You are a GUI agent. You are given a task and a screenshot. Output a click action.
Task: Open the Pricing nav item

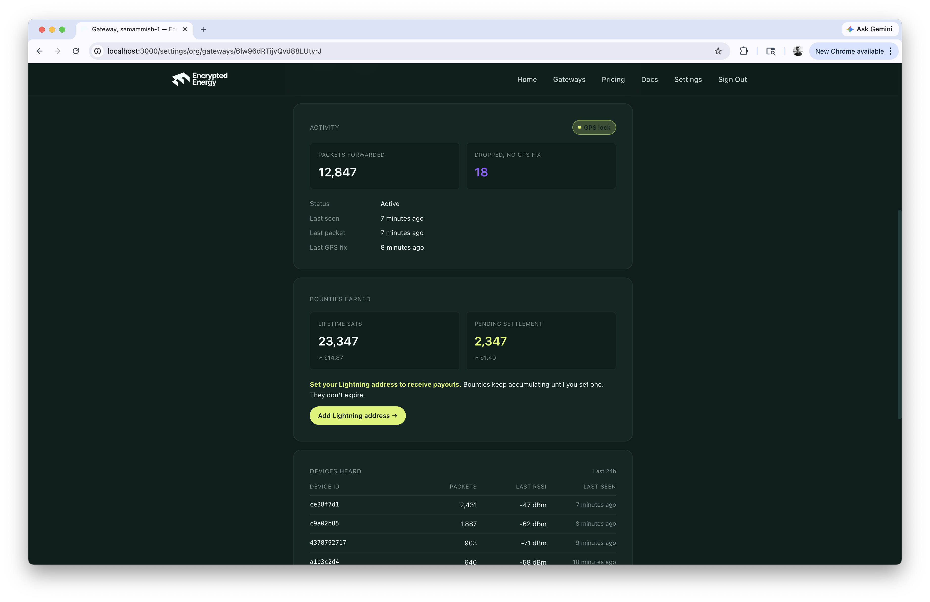(613, 79)
